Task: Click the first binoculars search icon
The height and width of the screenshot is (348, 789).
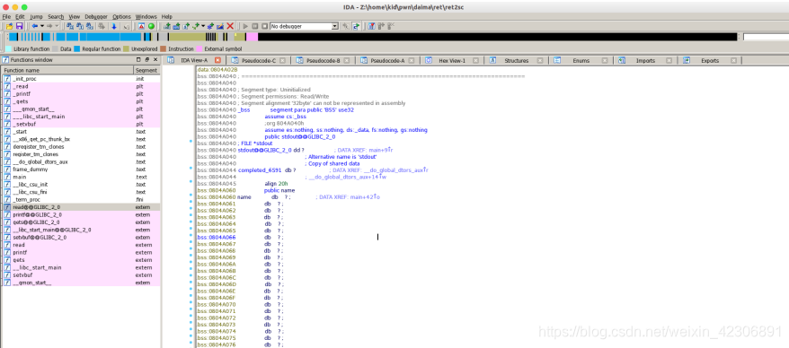Action: [70, 26]
